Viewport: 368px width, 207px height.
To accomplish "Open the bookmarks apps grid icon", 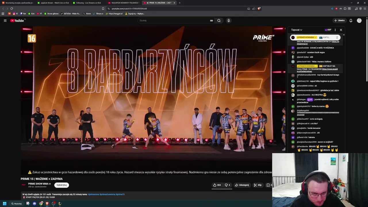I will 3,14.
